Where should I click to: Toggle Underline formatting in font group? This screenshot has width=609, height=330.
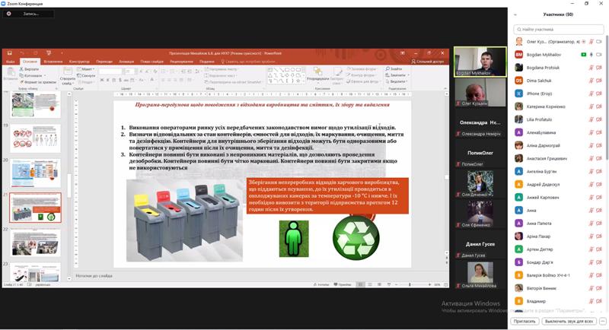113,80
